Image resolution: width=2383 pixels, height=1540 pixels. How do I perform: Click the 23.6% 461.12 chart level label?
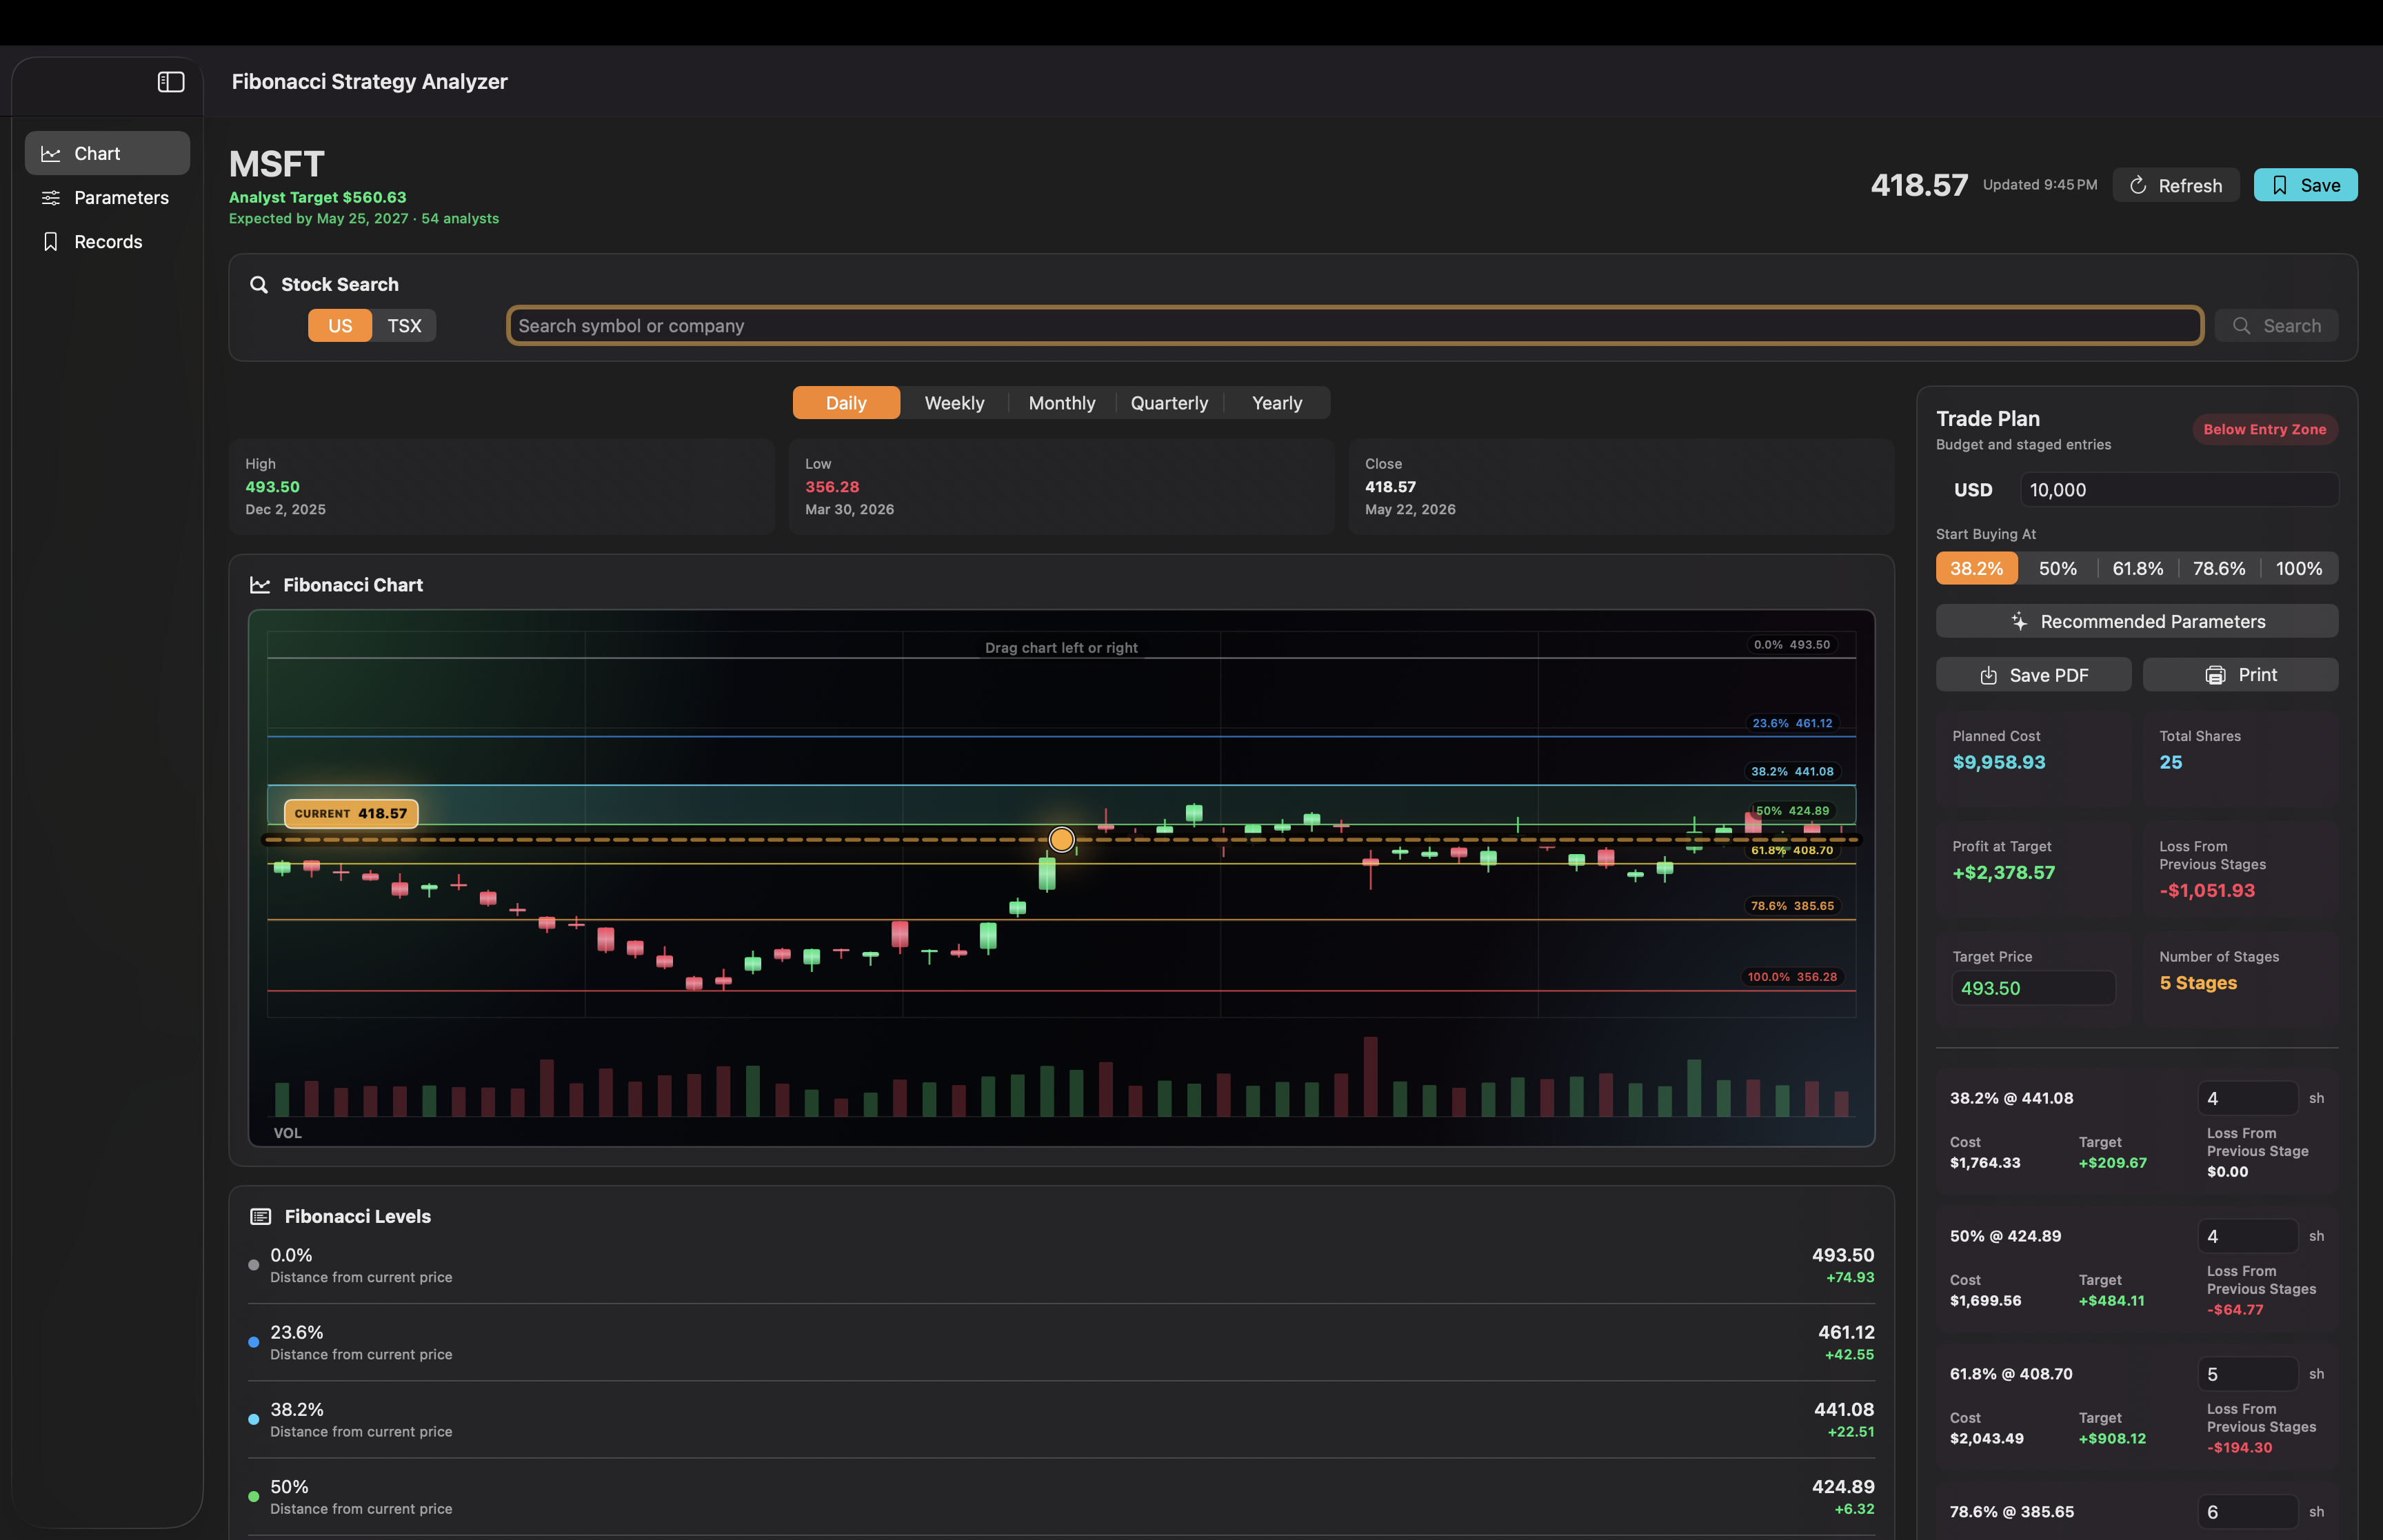(1792, 723)
